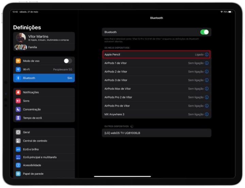Open Família sharing row
This screenshot has width=245, height=188.
click(44, 47)
